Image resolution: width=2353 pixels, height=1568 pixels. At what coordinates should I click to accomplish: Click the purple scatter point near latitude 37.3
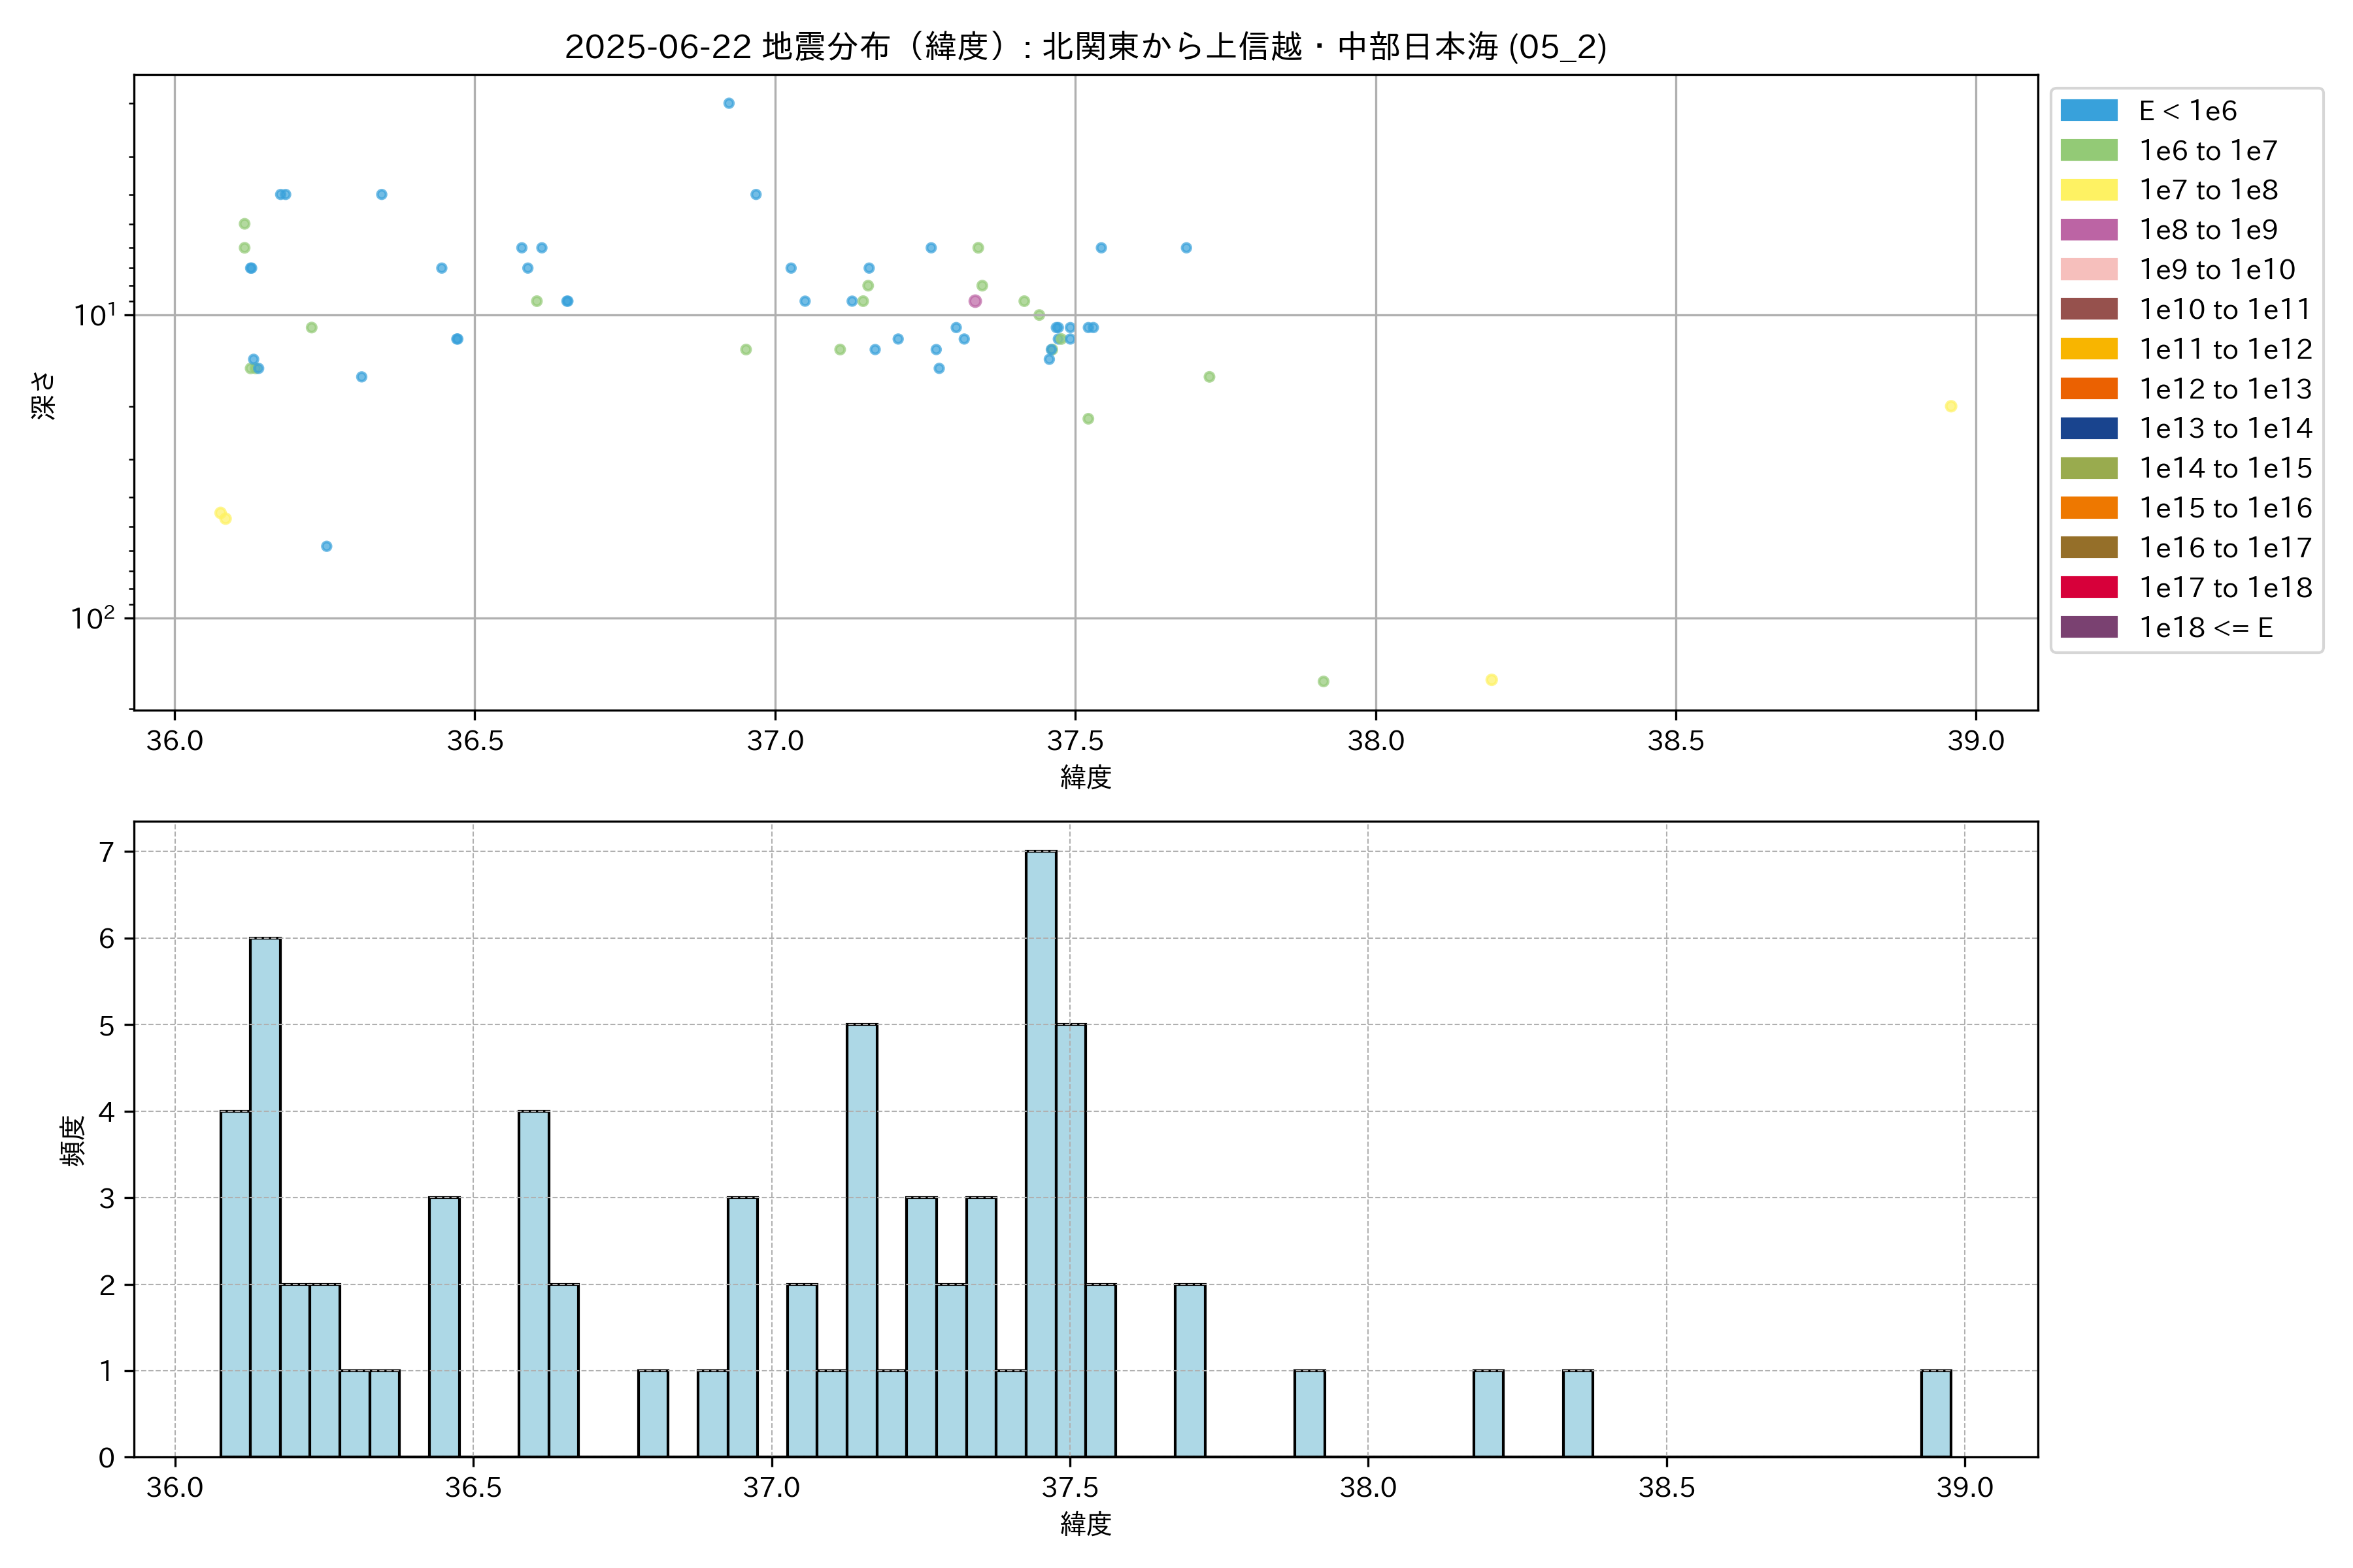(x=975, y=301)
